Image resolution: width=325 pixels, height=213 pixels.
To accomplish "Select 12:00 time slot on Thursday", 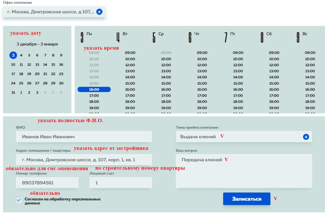I will [x=202, y=65].
